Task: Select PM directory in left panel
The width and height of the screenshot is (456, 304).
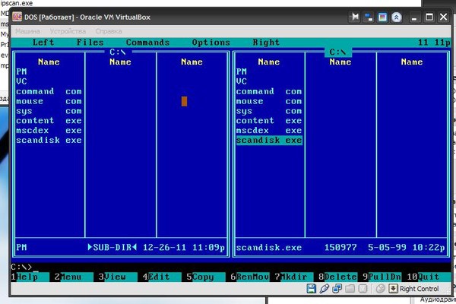Action: (49, 71)
